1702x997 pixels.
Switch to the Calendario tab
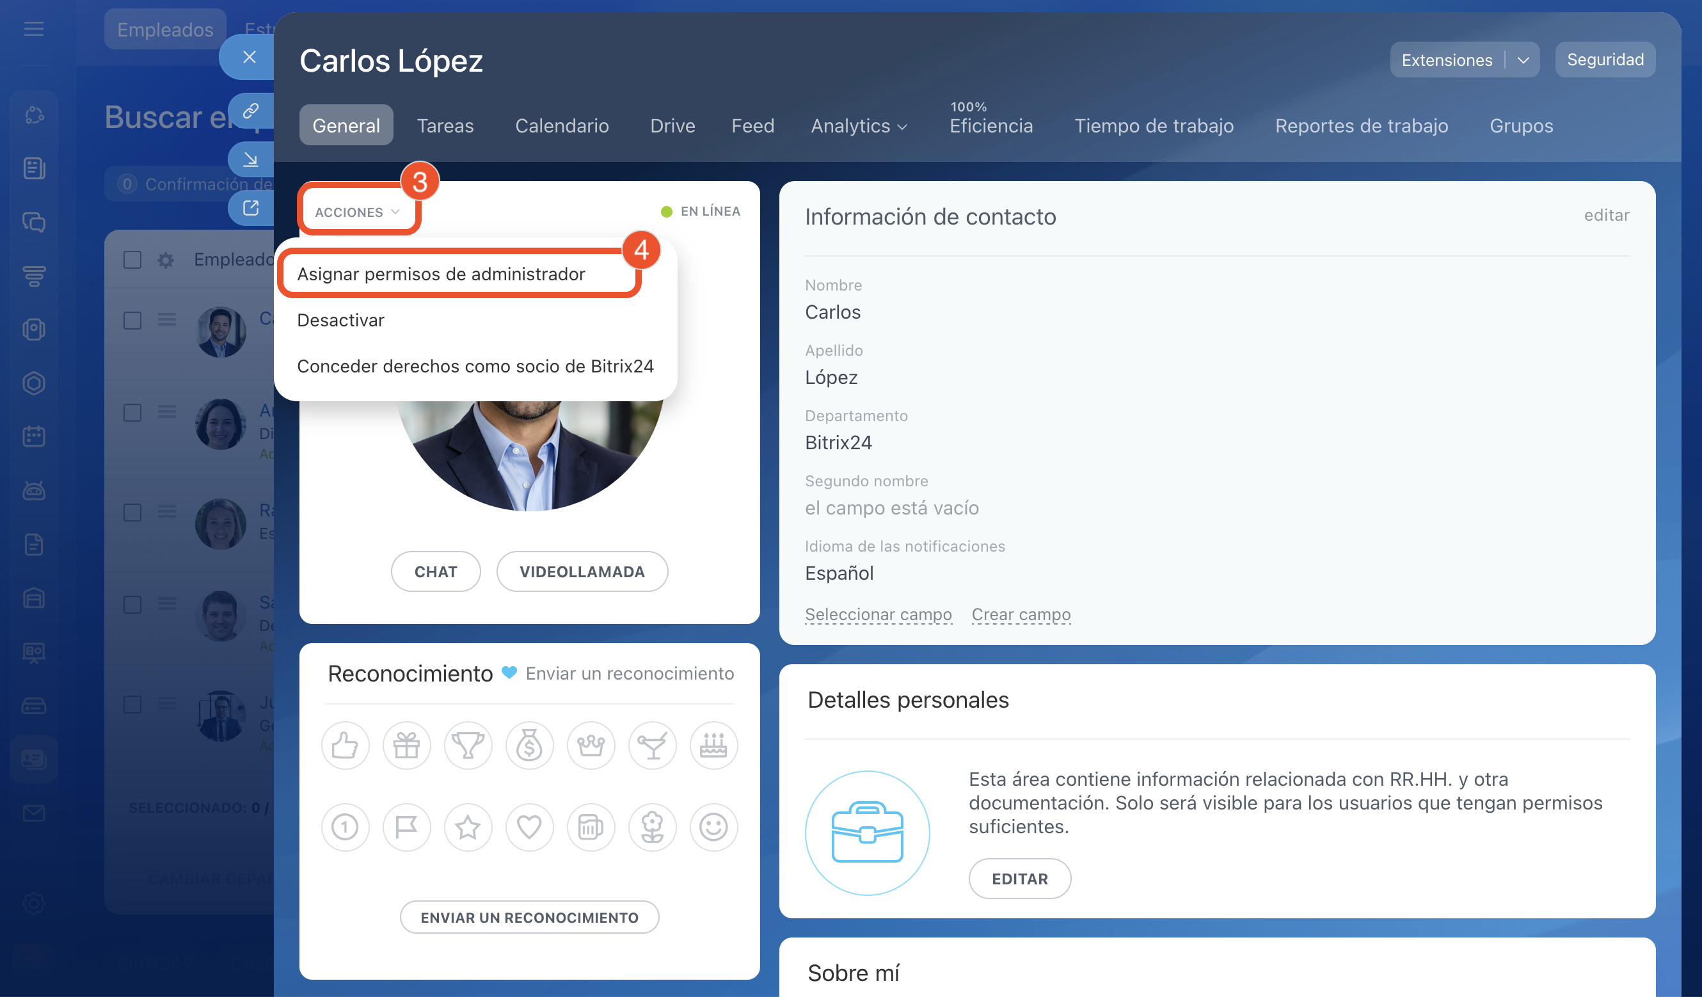561,125
